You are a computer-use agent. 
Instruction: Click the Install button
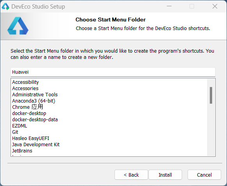pos(165,175)
